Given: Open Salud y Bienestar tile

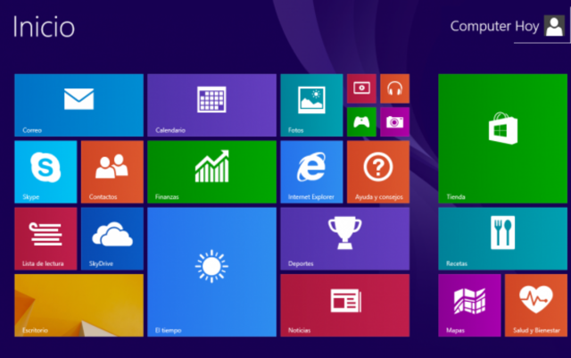Looking at the screenshot, I should coord(536,305).
